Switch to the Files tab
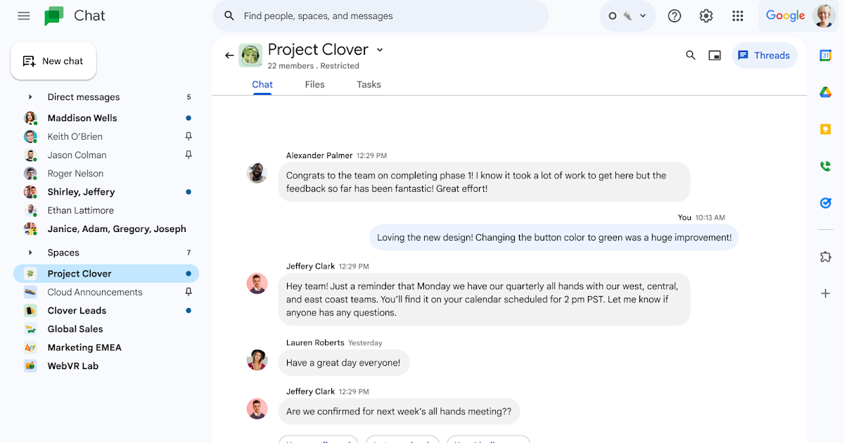The width and height of the screenshot is (844, 443). coord(314,84)
